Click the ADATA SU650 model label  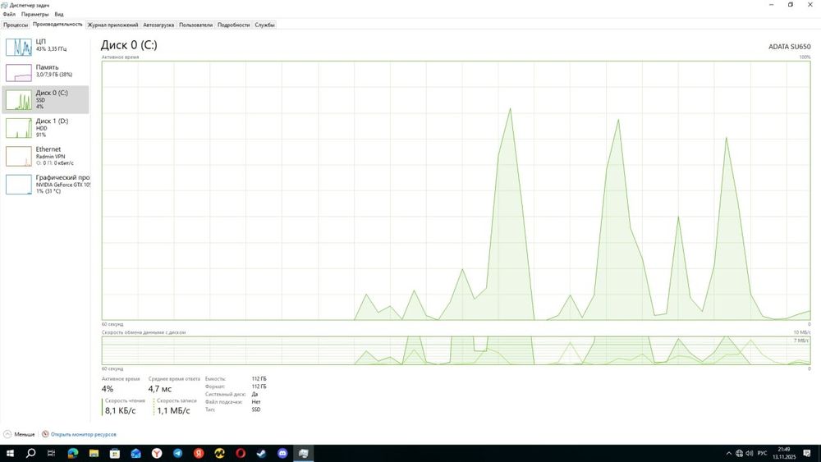[x=789, y=47]
